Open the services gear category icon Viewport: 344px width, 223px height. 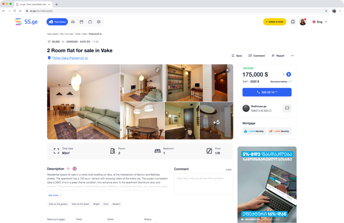99,22
